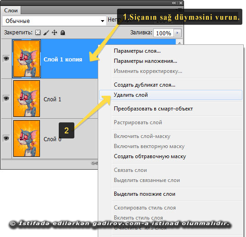The height and width of the screenshot is (237, 246).
Task: Hide the Слой 1 layer
Action: point(6,99)
